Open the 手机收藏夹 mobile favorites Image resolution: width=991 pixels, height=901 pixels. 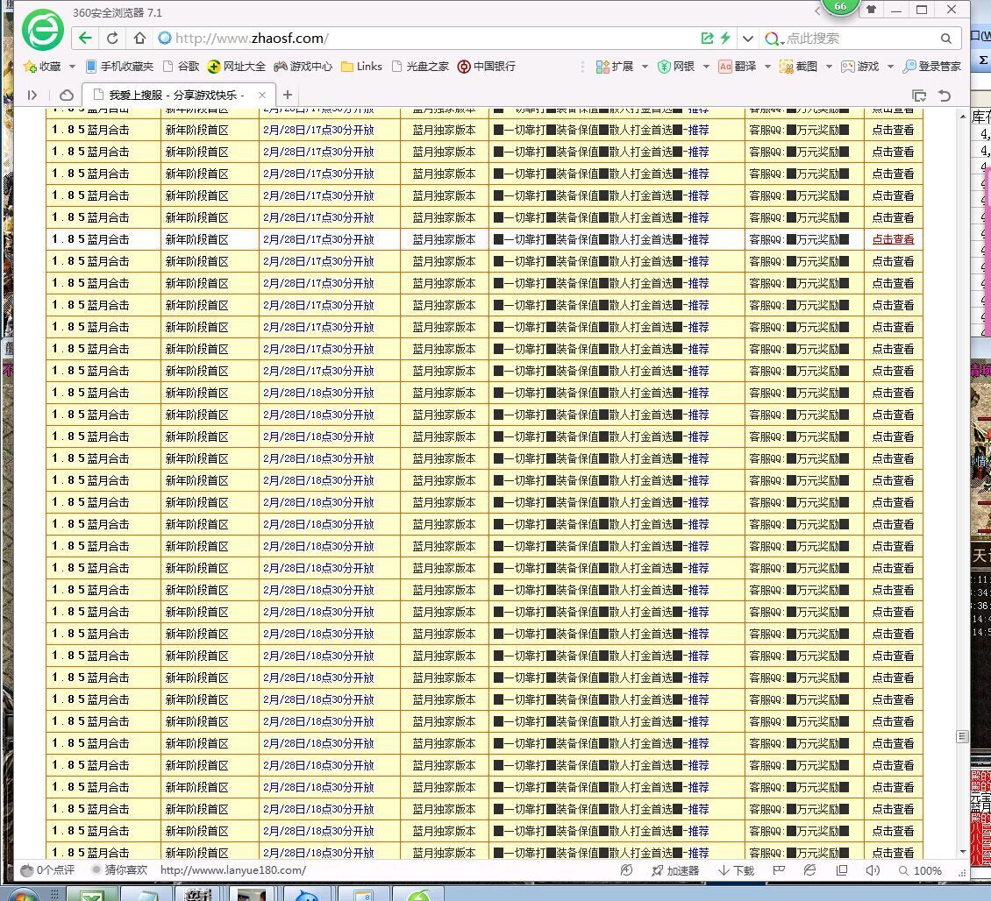(x=115, y=66)
